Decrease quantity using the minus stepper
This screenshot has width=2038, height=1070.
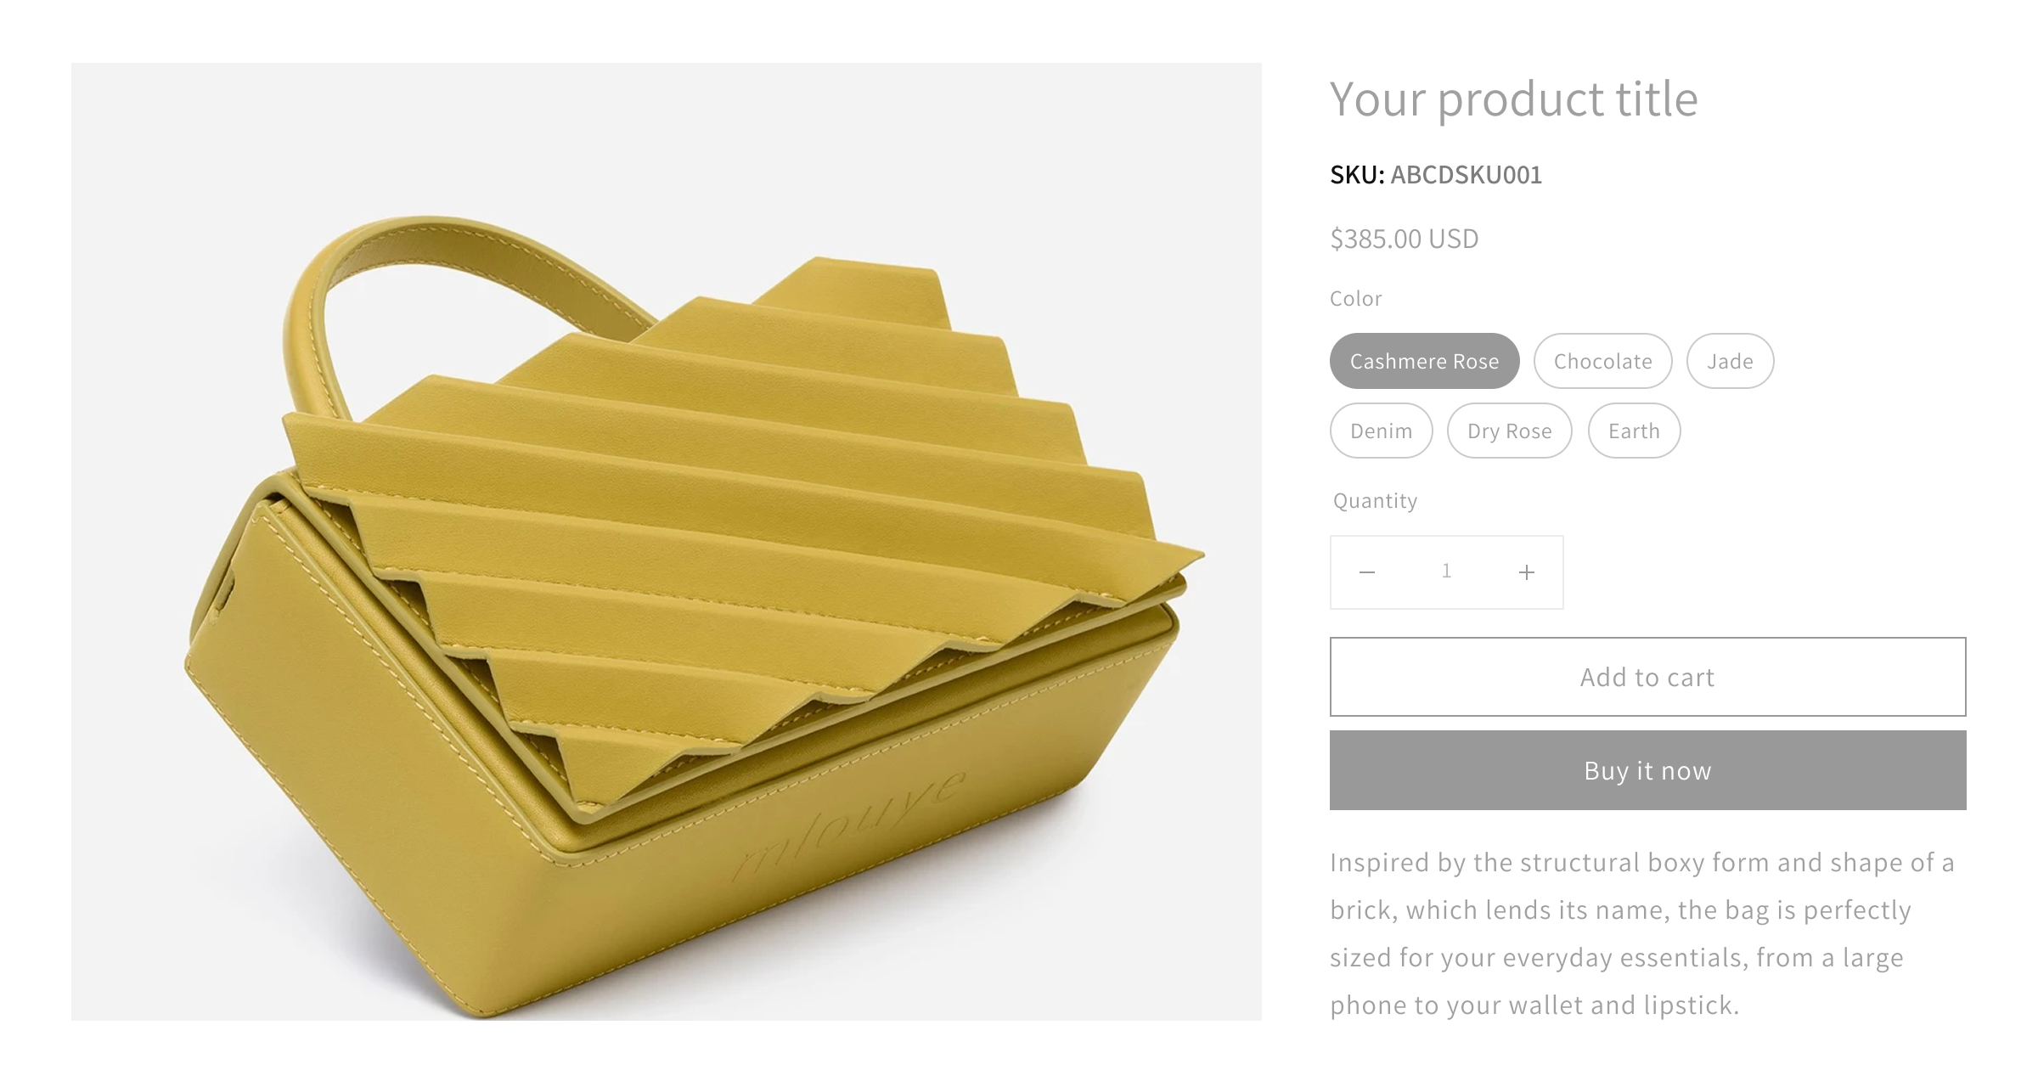(x=1368, y=572)
